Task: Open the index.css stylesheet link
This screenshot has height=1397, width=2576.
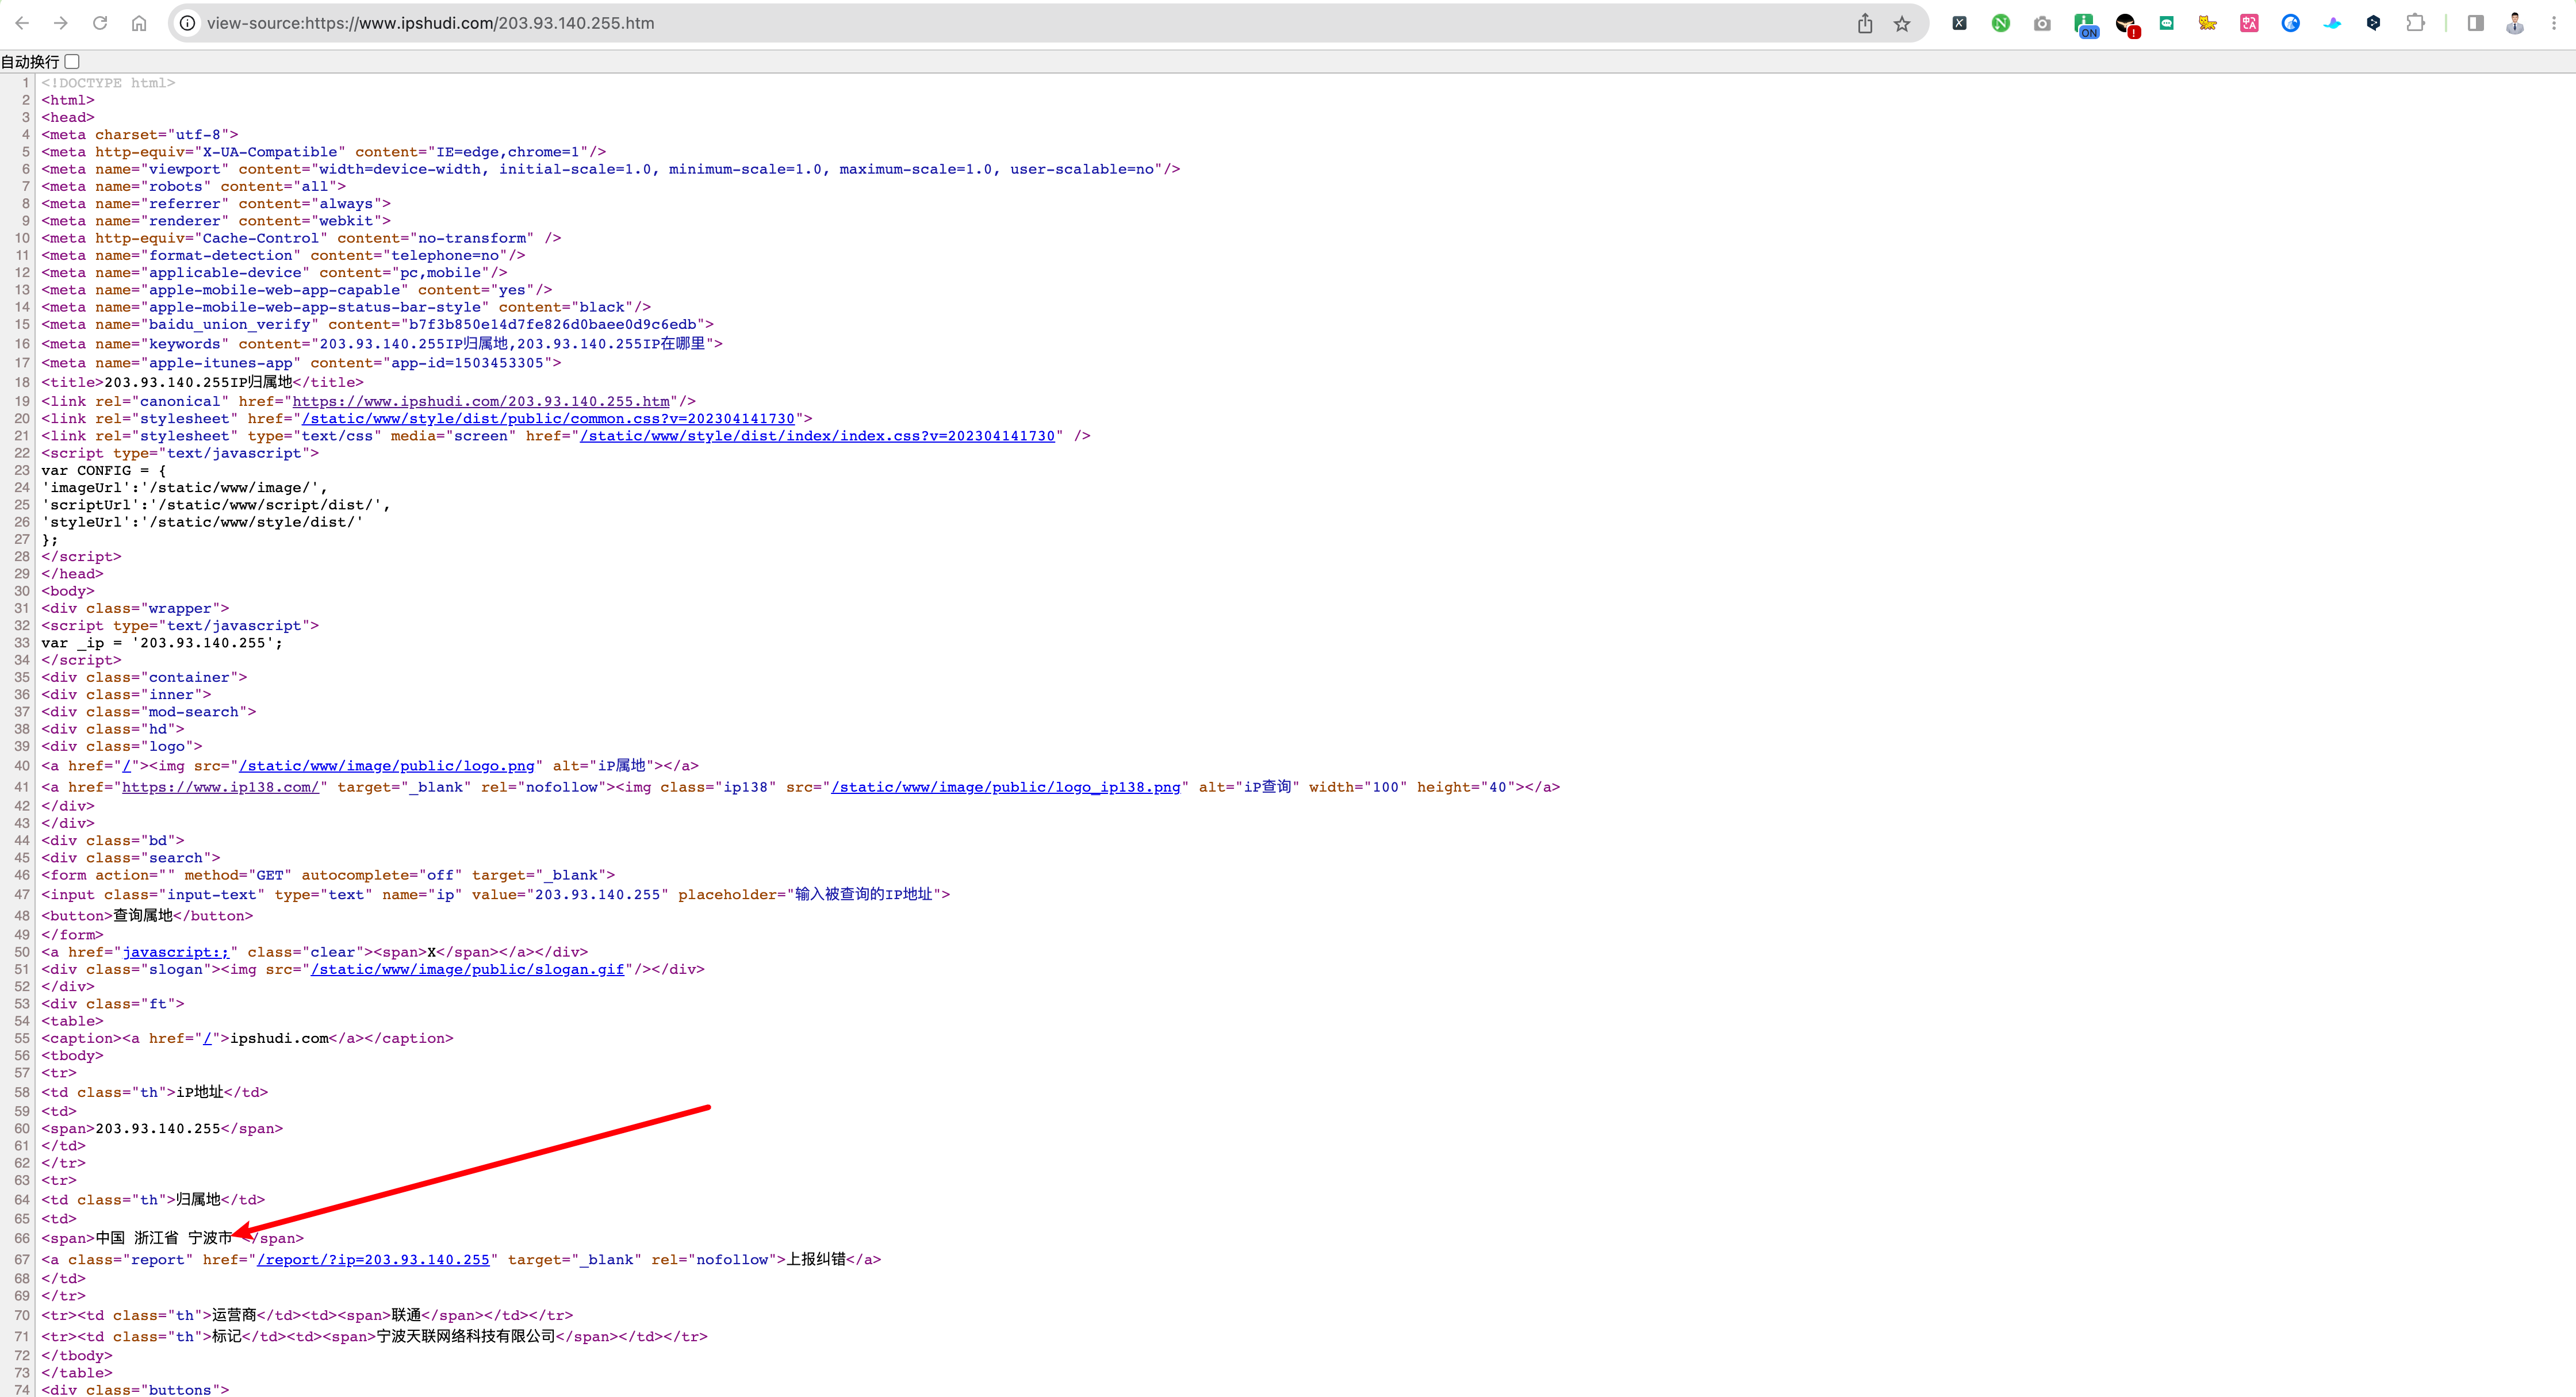Action: pyautogui.click(x=817, y=436)
